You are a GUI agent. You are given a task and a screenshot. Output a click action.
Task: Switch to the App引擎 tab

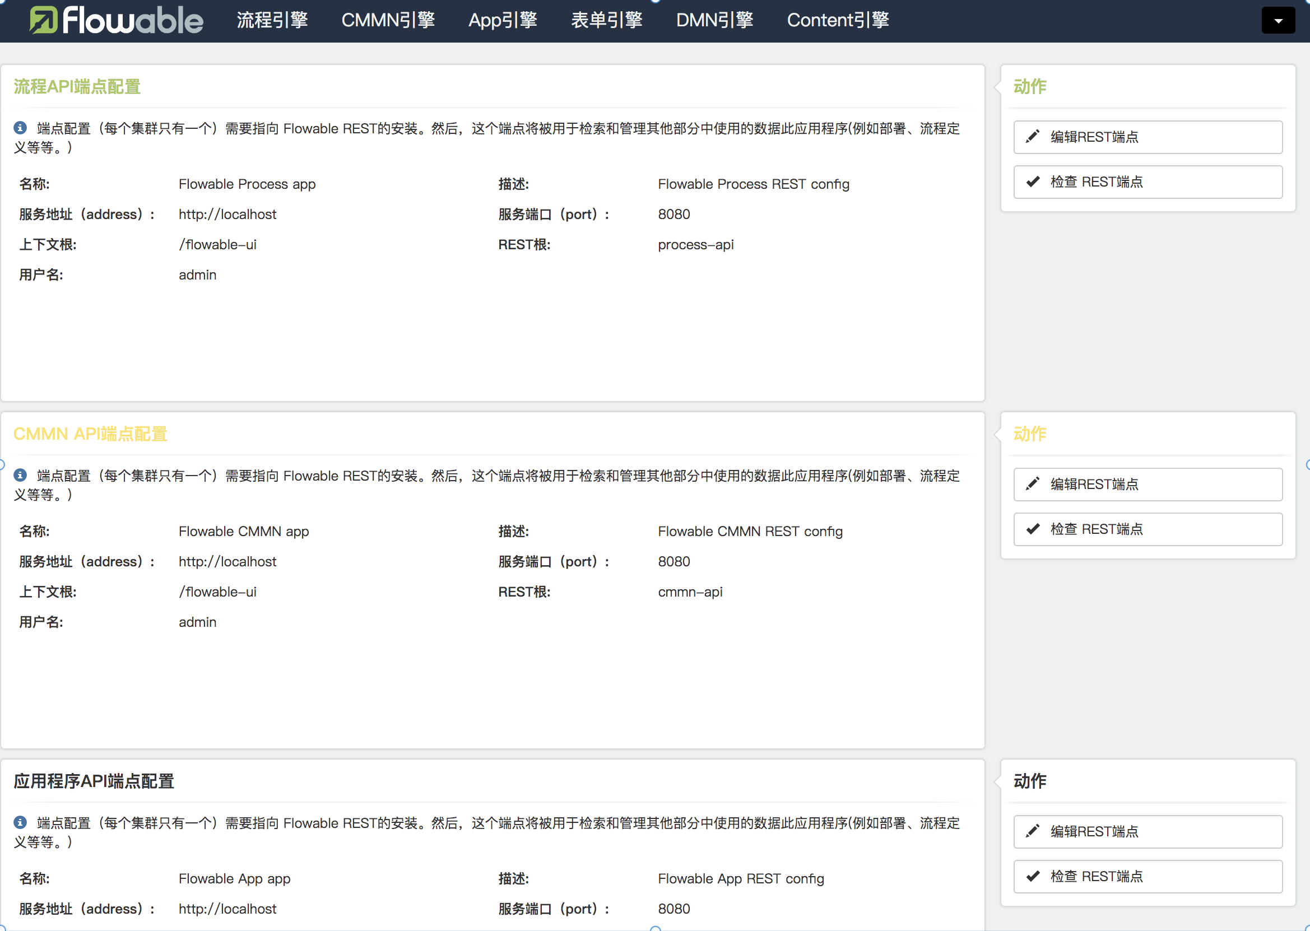(x=503, y=21)
